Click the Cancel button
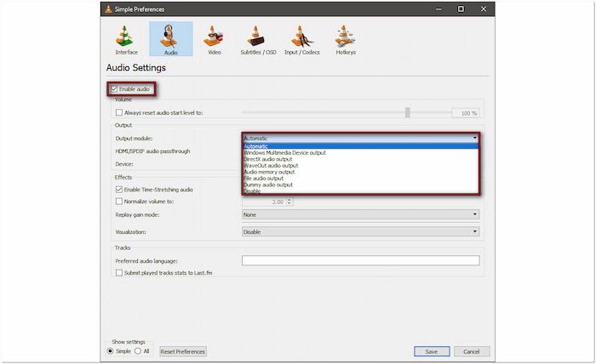Viewport: 596px width, 364px height. click(472, 351)
